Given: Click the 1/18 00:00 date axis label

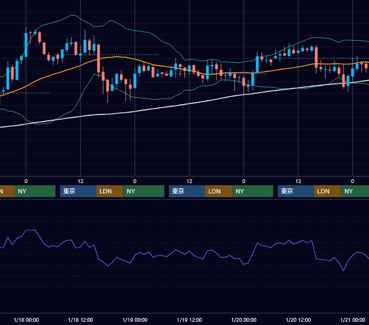Looking at the screenshot, I should pyautogui.click(x=26, y=320).
